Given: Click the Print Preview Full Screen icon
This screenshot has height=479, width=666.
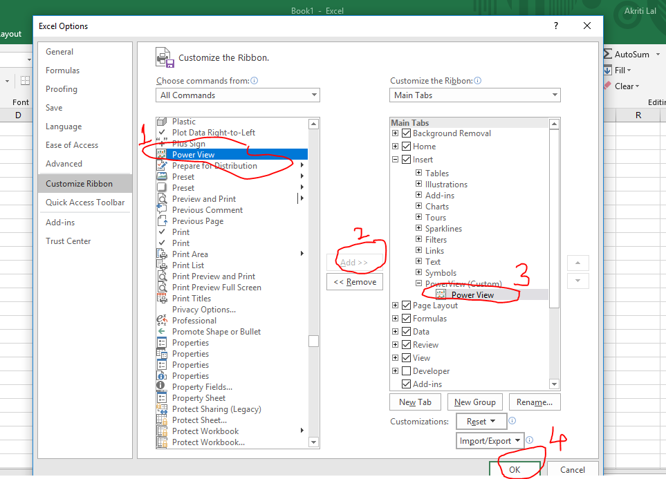Looking at the screenshot, I should [x=161, y=287].
